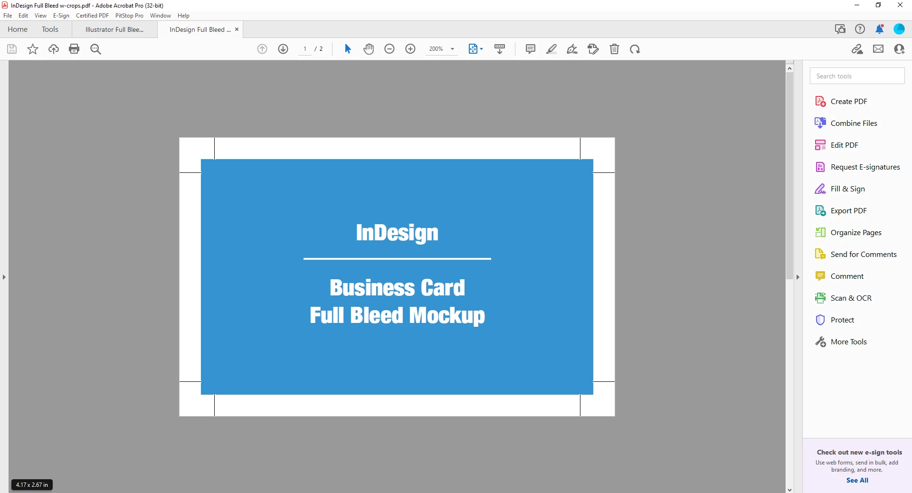Choose the Selection arrow tool

(348, 49)
